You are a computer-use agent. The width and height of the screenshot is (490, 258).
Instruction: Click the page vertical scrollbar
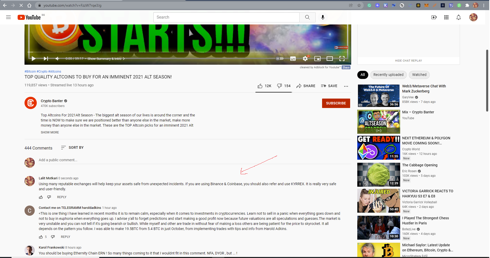click(x=487, y=80)
